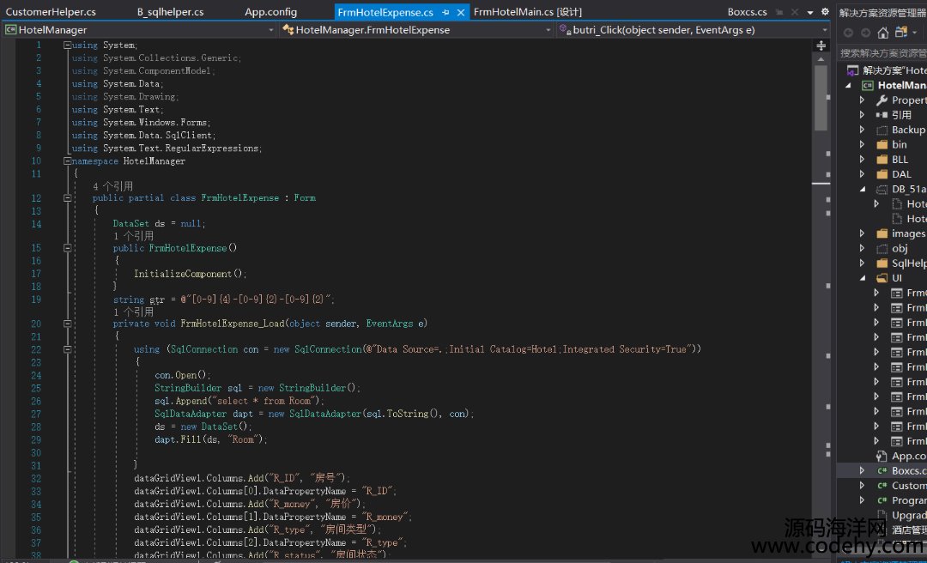Click the Back arrow in Solution Explorer
Viewport: 927px width, 563px height.
pyautogui.click(x=849, y=33)
